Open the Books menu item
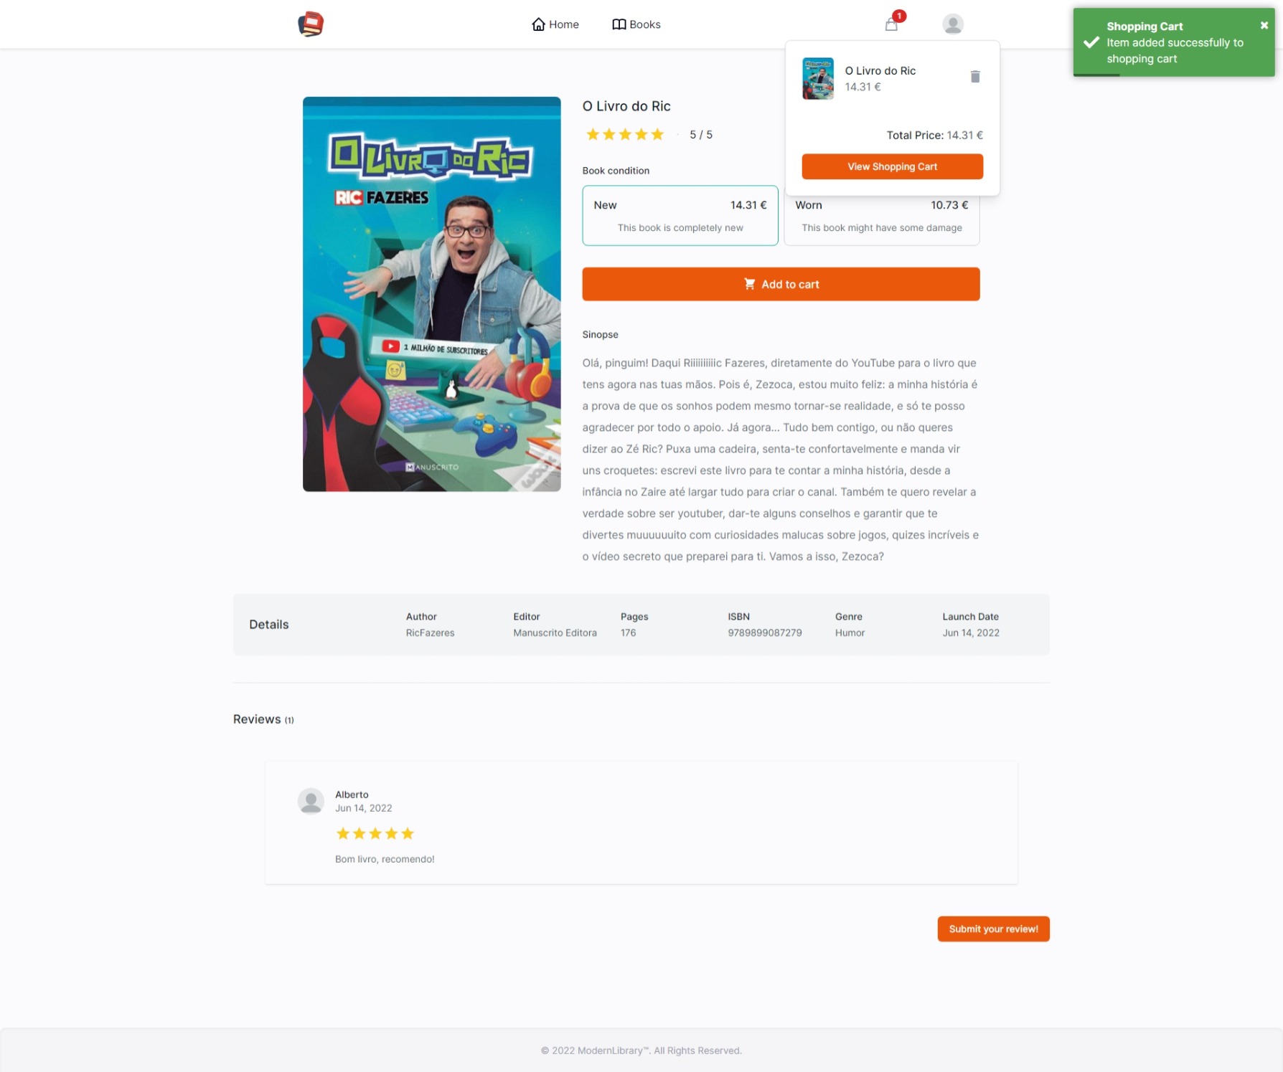The height and width of the screenshot is (1072, 1283). click(x=636, y=24)
